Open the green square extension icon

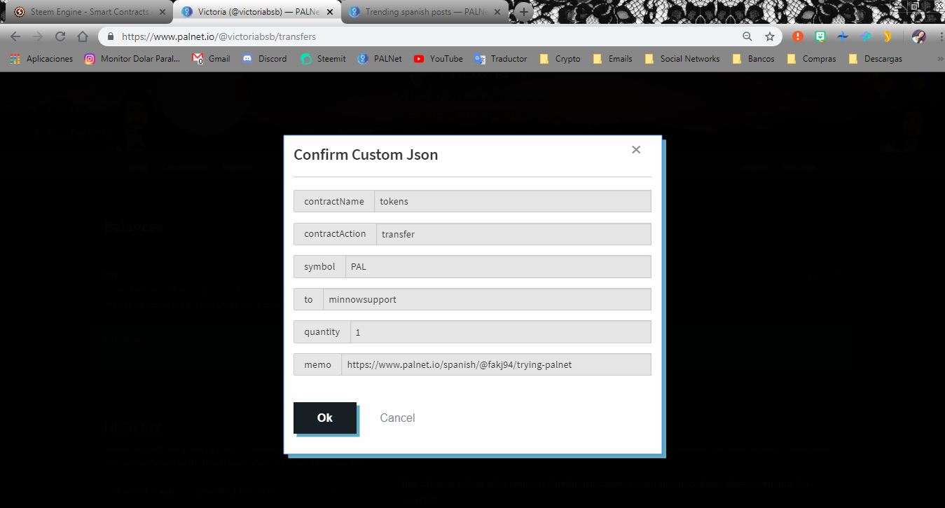[x=820, y=36]
